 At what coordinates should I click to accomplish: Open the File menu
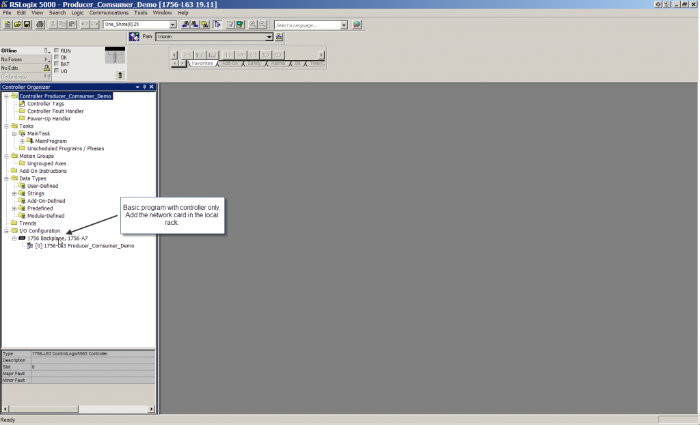tap(7, 13)
